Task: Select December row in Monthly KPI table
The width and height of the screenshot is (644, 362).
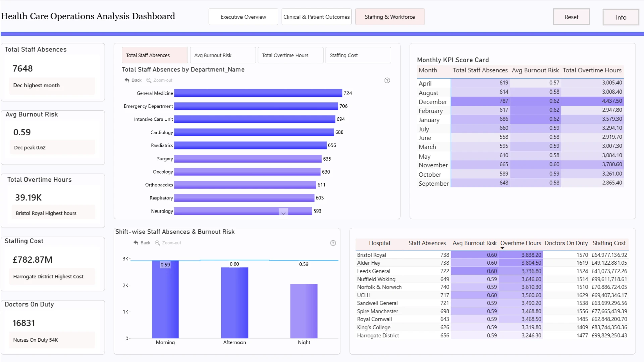Action: pyautogui.click(x=520, y=101)
